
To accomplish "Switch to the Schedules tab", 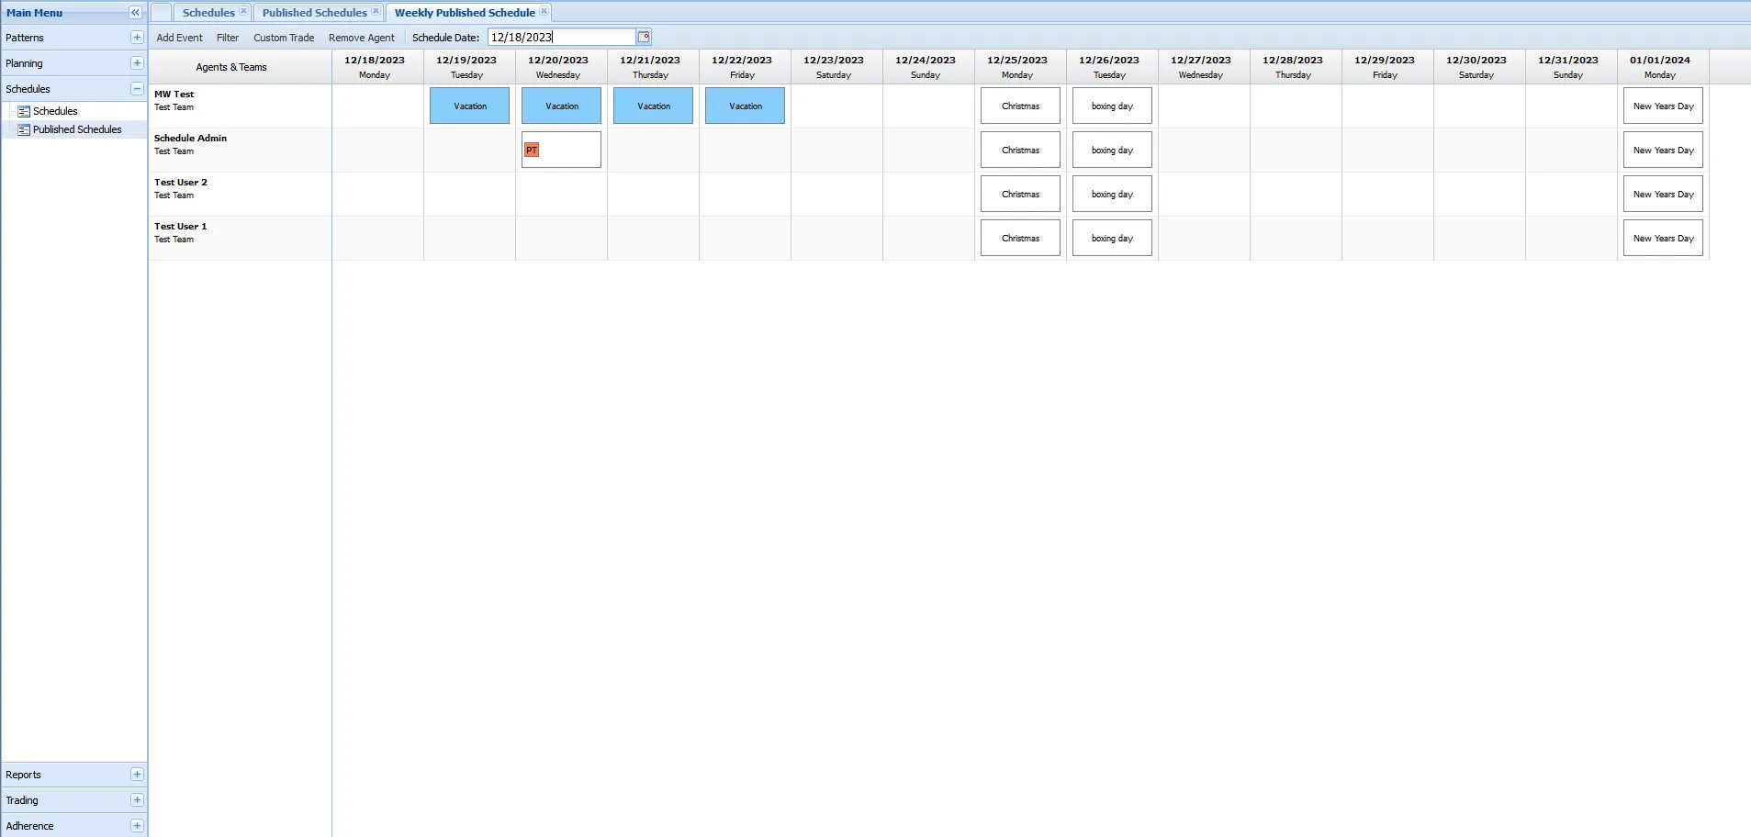I will pyautogui.click(x=208, y=12).
